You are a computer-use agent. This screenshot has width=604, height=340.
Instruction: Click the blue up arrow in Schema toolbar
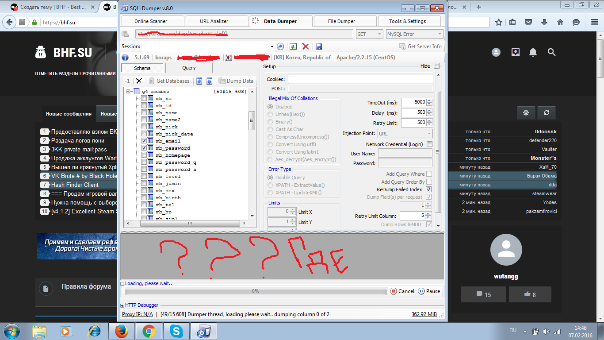(x=199, y=81)
